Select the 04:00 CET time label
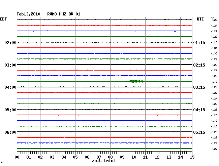Viewport: 219px width, 166px height. pos(10,87)
